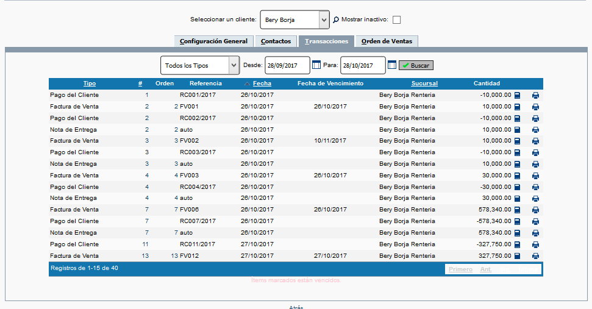The height and width of the screenshot is (309, 592).
Task: Click the search magnifier icon beside client selector
Action: click(x=336, y=20)
